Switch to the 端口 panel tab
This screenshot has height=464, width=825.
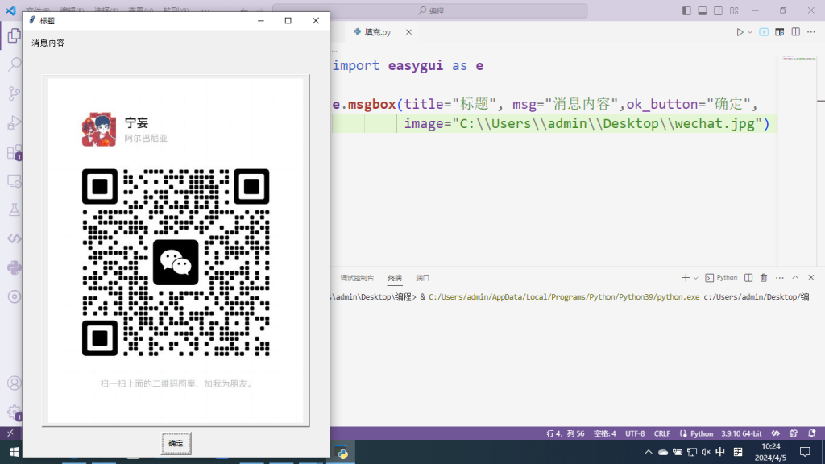coord(422,278)
